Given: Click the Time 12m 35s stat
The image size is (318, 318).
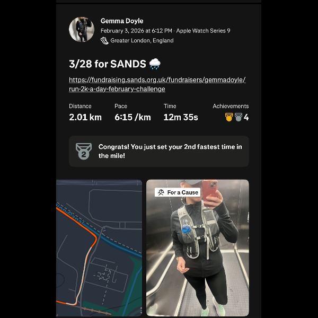Looking at the screenshot, I should [181, 112].
